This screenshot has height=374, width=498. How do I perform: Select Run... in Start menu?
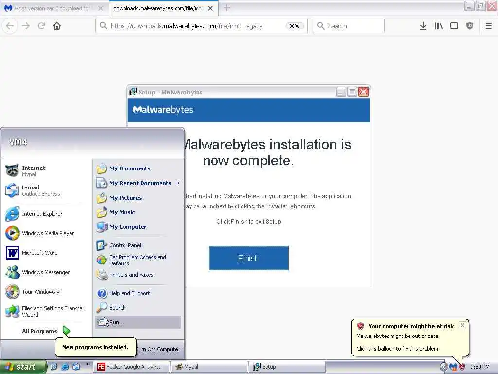point(138,322)
